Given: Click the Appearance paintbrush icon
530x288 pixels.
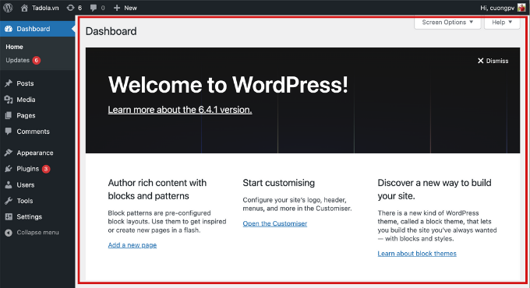Looking at the screenshot, I should [x=9, y=153].
